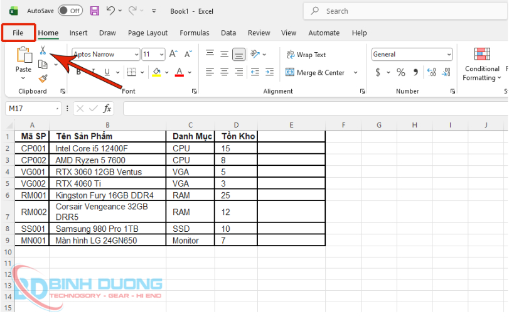
Task: Align text left
Action: coord(210,72)
